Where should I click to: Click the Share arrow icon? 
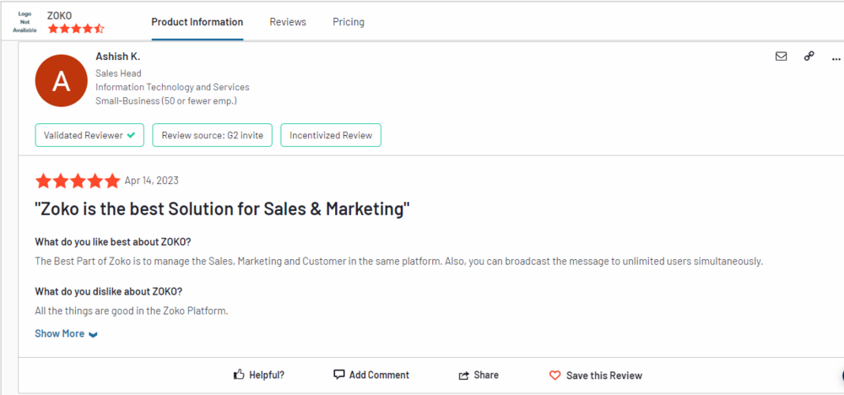[463, 375]
